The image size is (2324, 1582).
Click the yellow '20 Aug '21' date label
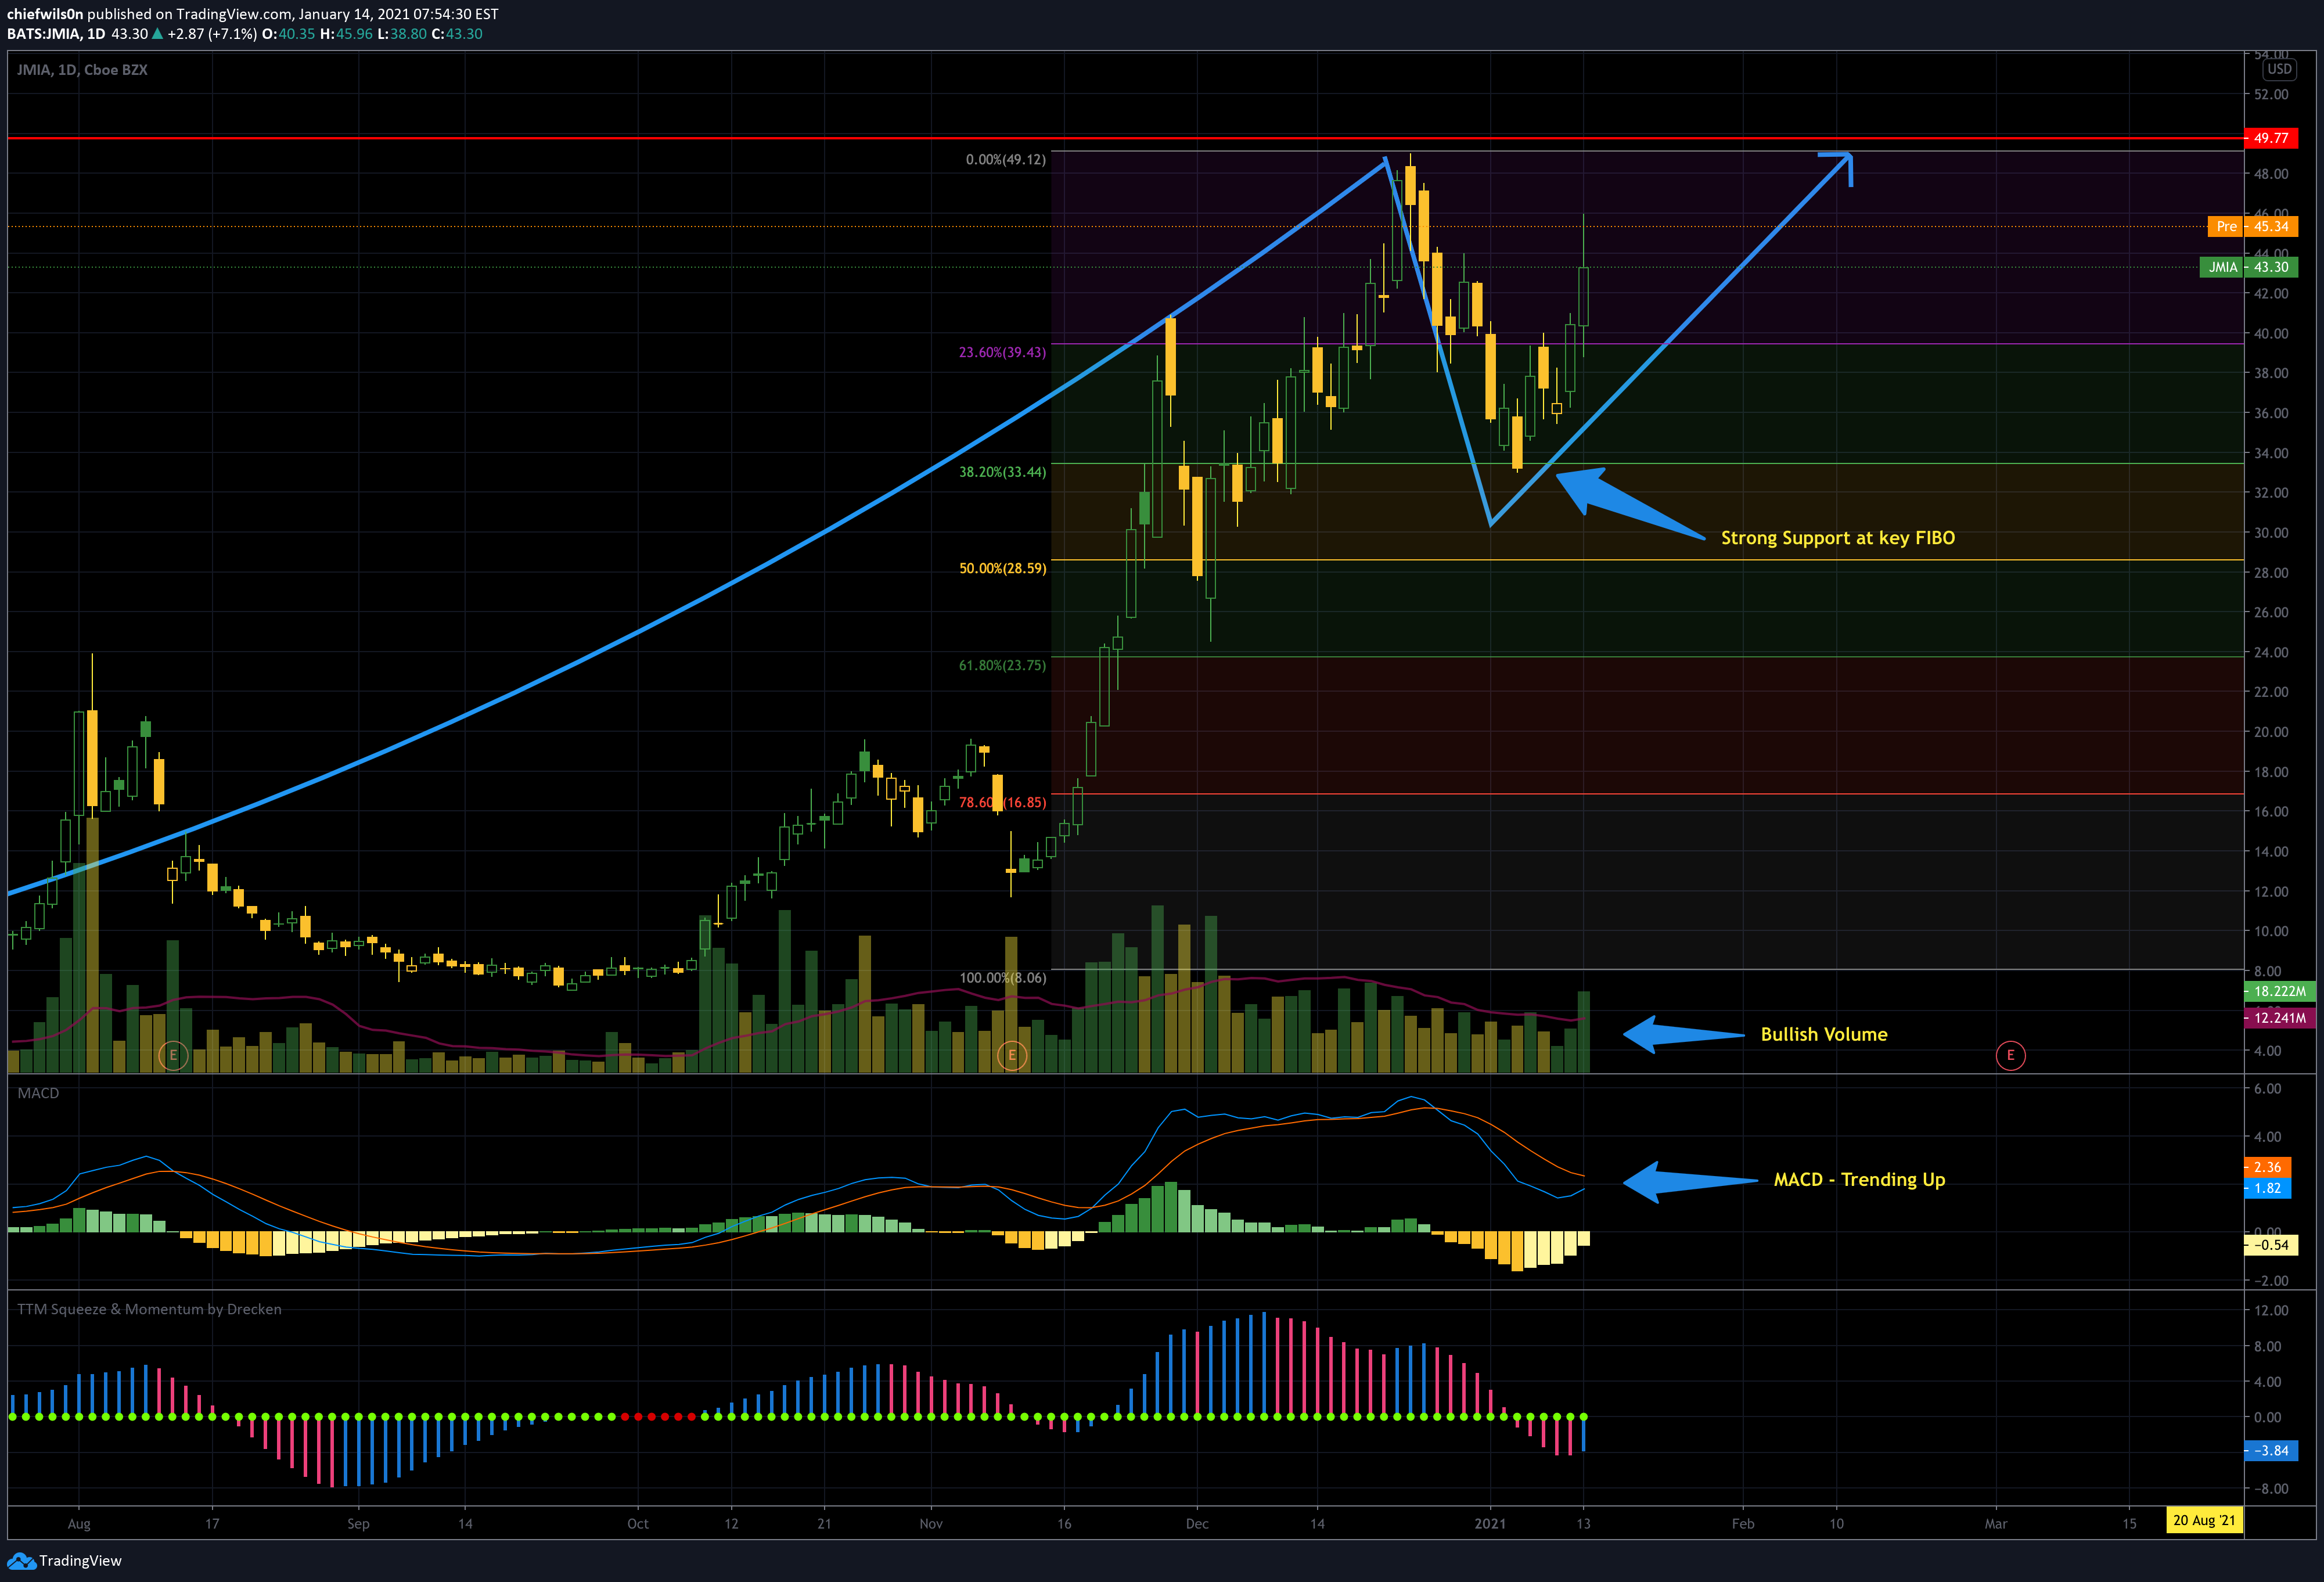2204,1520
